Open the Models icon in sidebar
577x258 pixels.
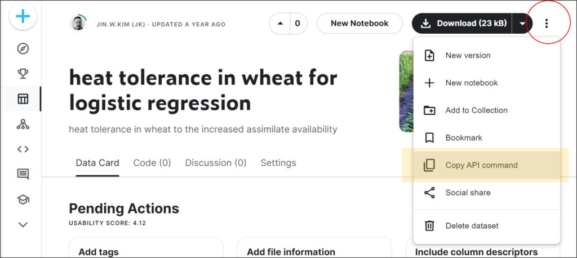point(23,124)
